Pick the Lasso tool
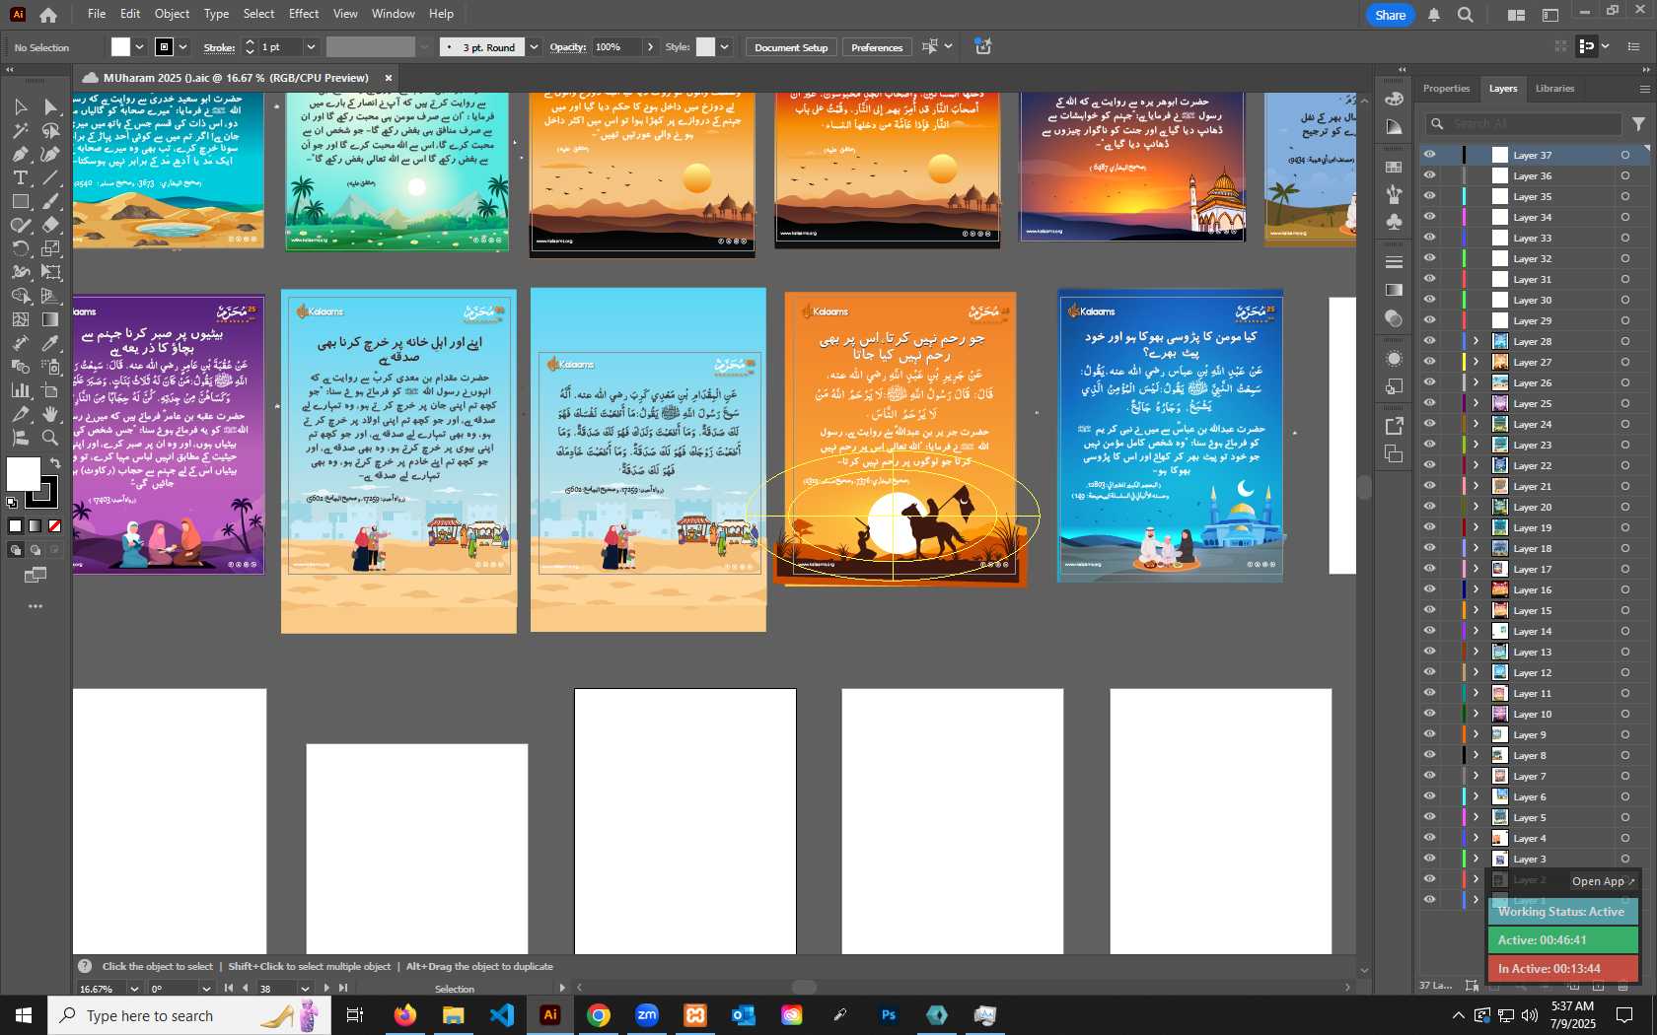Screen dimensions: 1657x1035 [x=51, y=130]
